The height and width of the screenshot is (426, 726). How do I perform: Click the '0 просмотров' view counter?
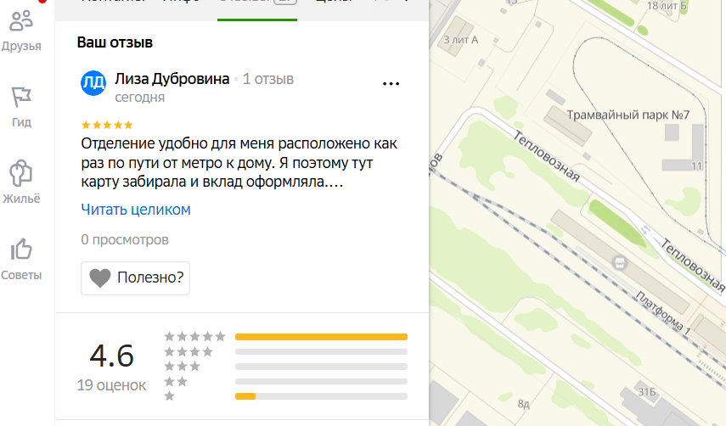[x=125, y=239]
